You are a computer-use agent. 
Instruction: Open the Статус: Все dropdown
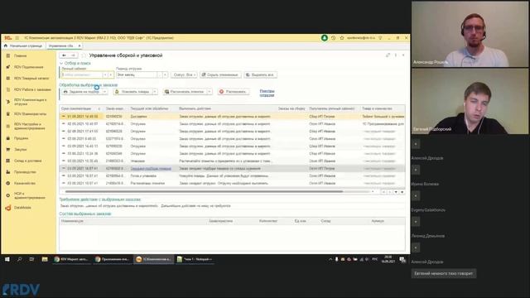pyautogui.click(x=184, y=74)
